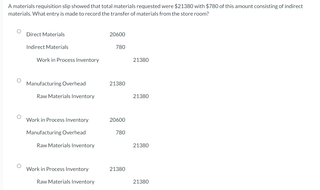Select the last answer option radio button
The image size is (320, 190).
pos(19,166)
